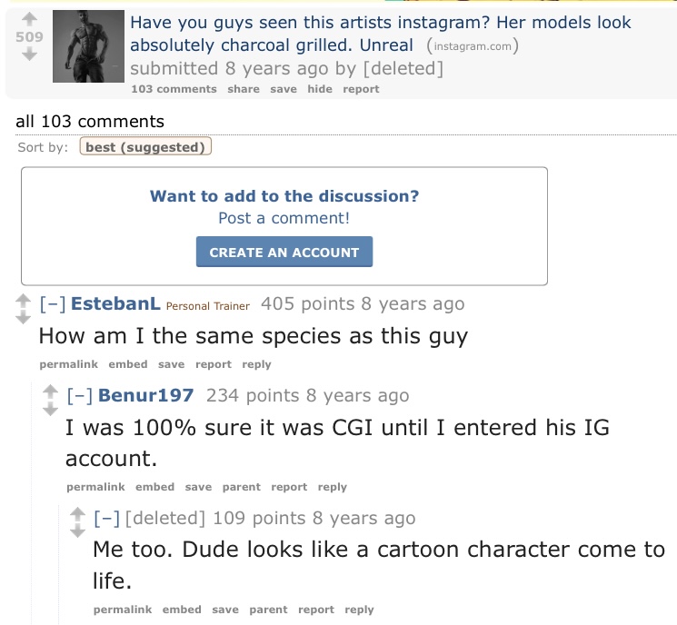677x625 pixels.
Task: Open EstebanL's user profile
Action: (115, 304)
